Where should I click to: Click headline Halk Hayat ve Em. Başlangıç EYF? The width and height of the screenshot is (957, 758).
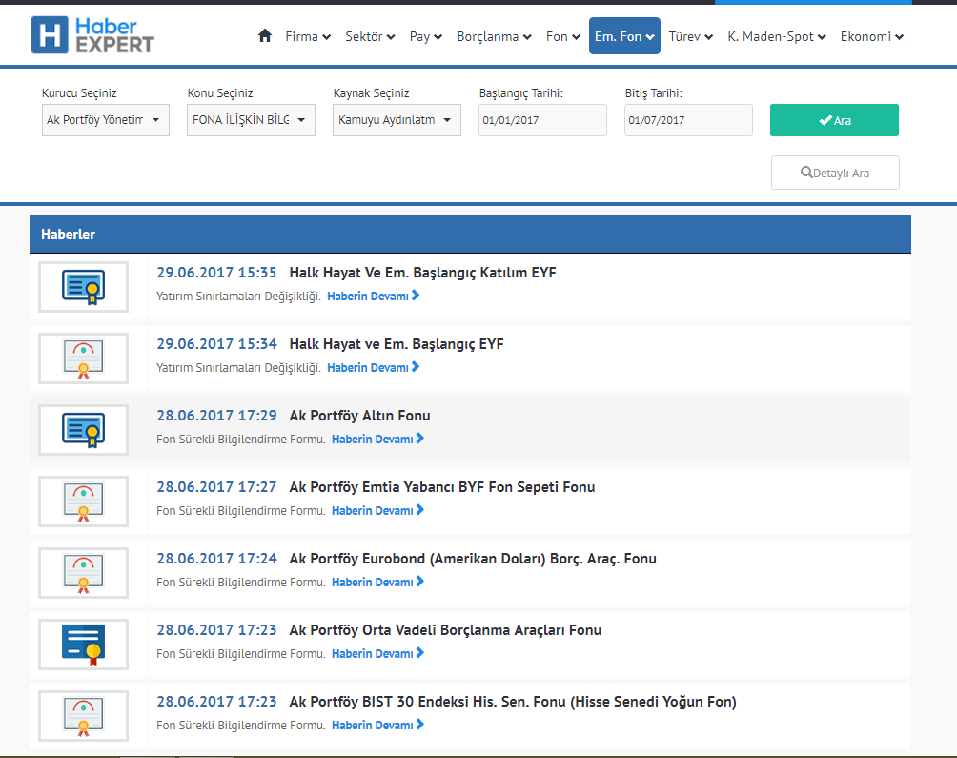coord(397,344)
